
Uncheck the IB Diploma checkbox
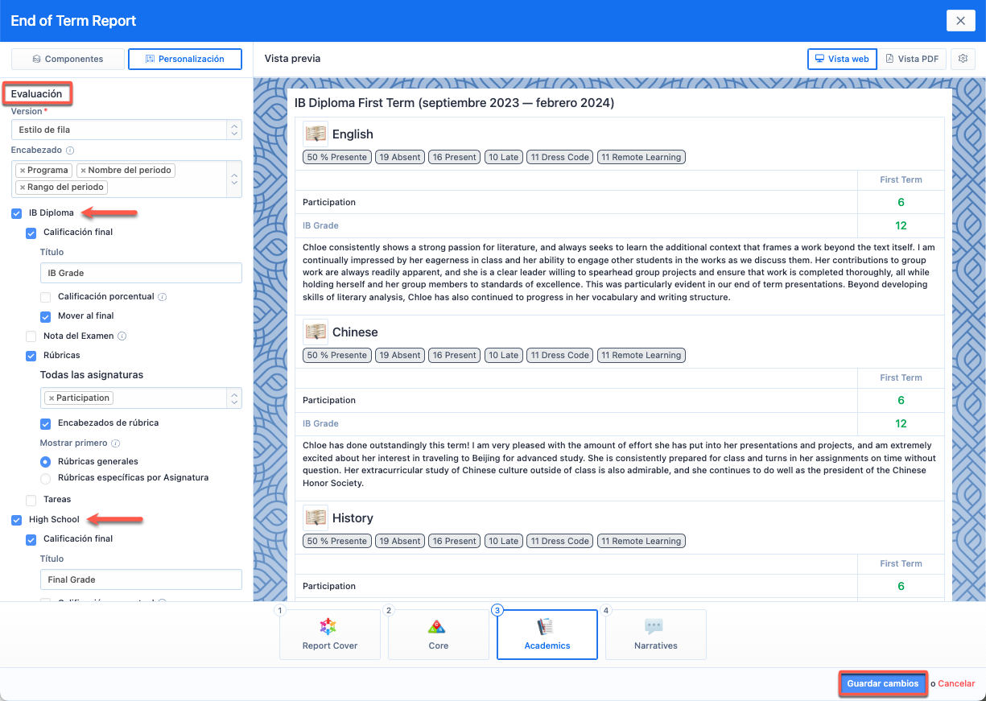point(17,213)
